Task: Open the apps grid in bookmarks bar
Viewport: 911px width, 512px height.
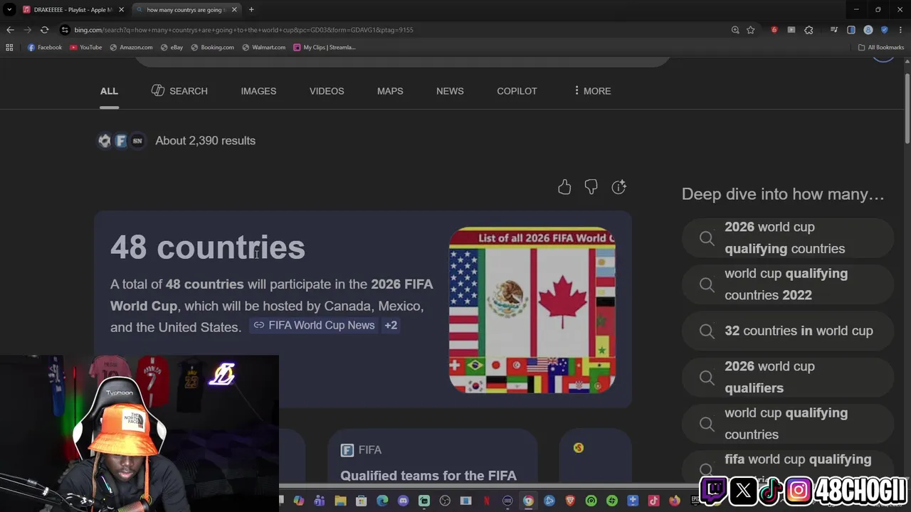Action: tap(9, 47)
